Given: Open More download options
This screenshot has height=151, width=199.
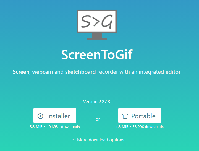Looking at the screenshot, I should pos(101,140).
